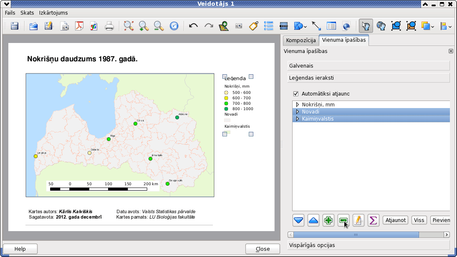The width and height of the screenshot is (457, 257).
Task: Click the sigma feature count button
Action: click(373, 220)
